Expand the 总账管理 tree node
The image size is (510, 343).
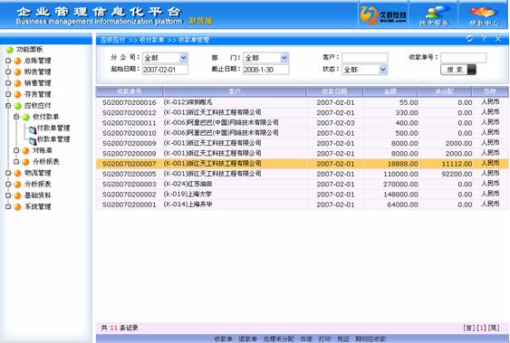[x=8, y=61]
